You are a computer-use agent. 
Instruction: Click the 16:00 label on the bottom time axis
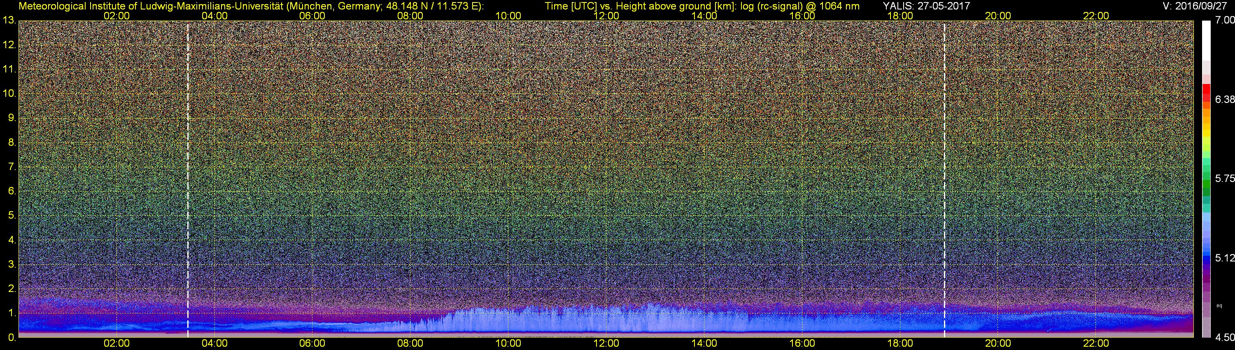pos(802,343)
